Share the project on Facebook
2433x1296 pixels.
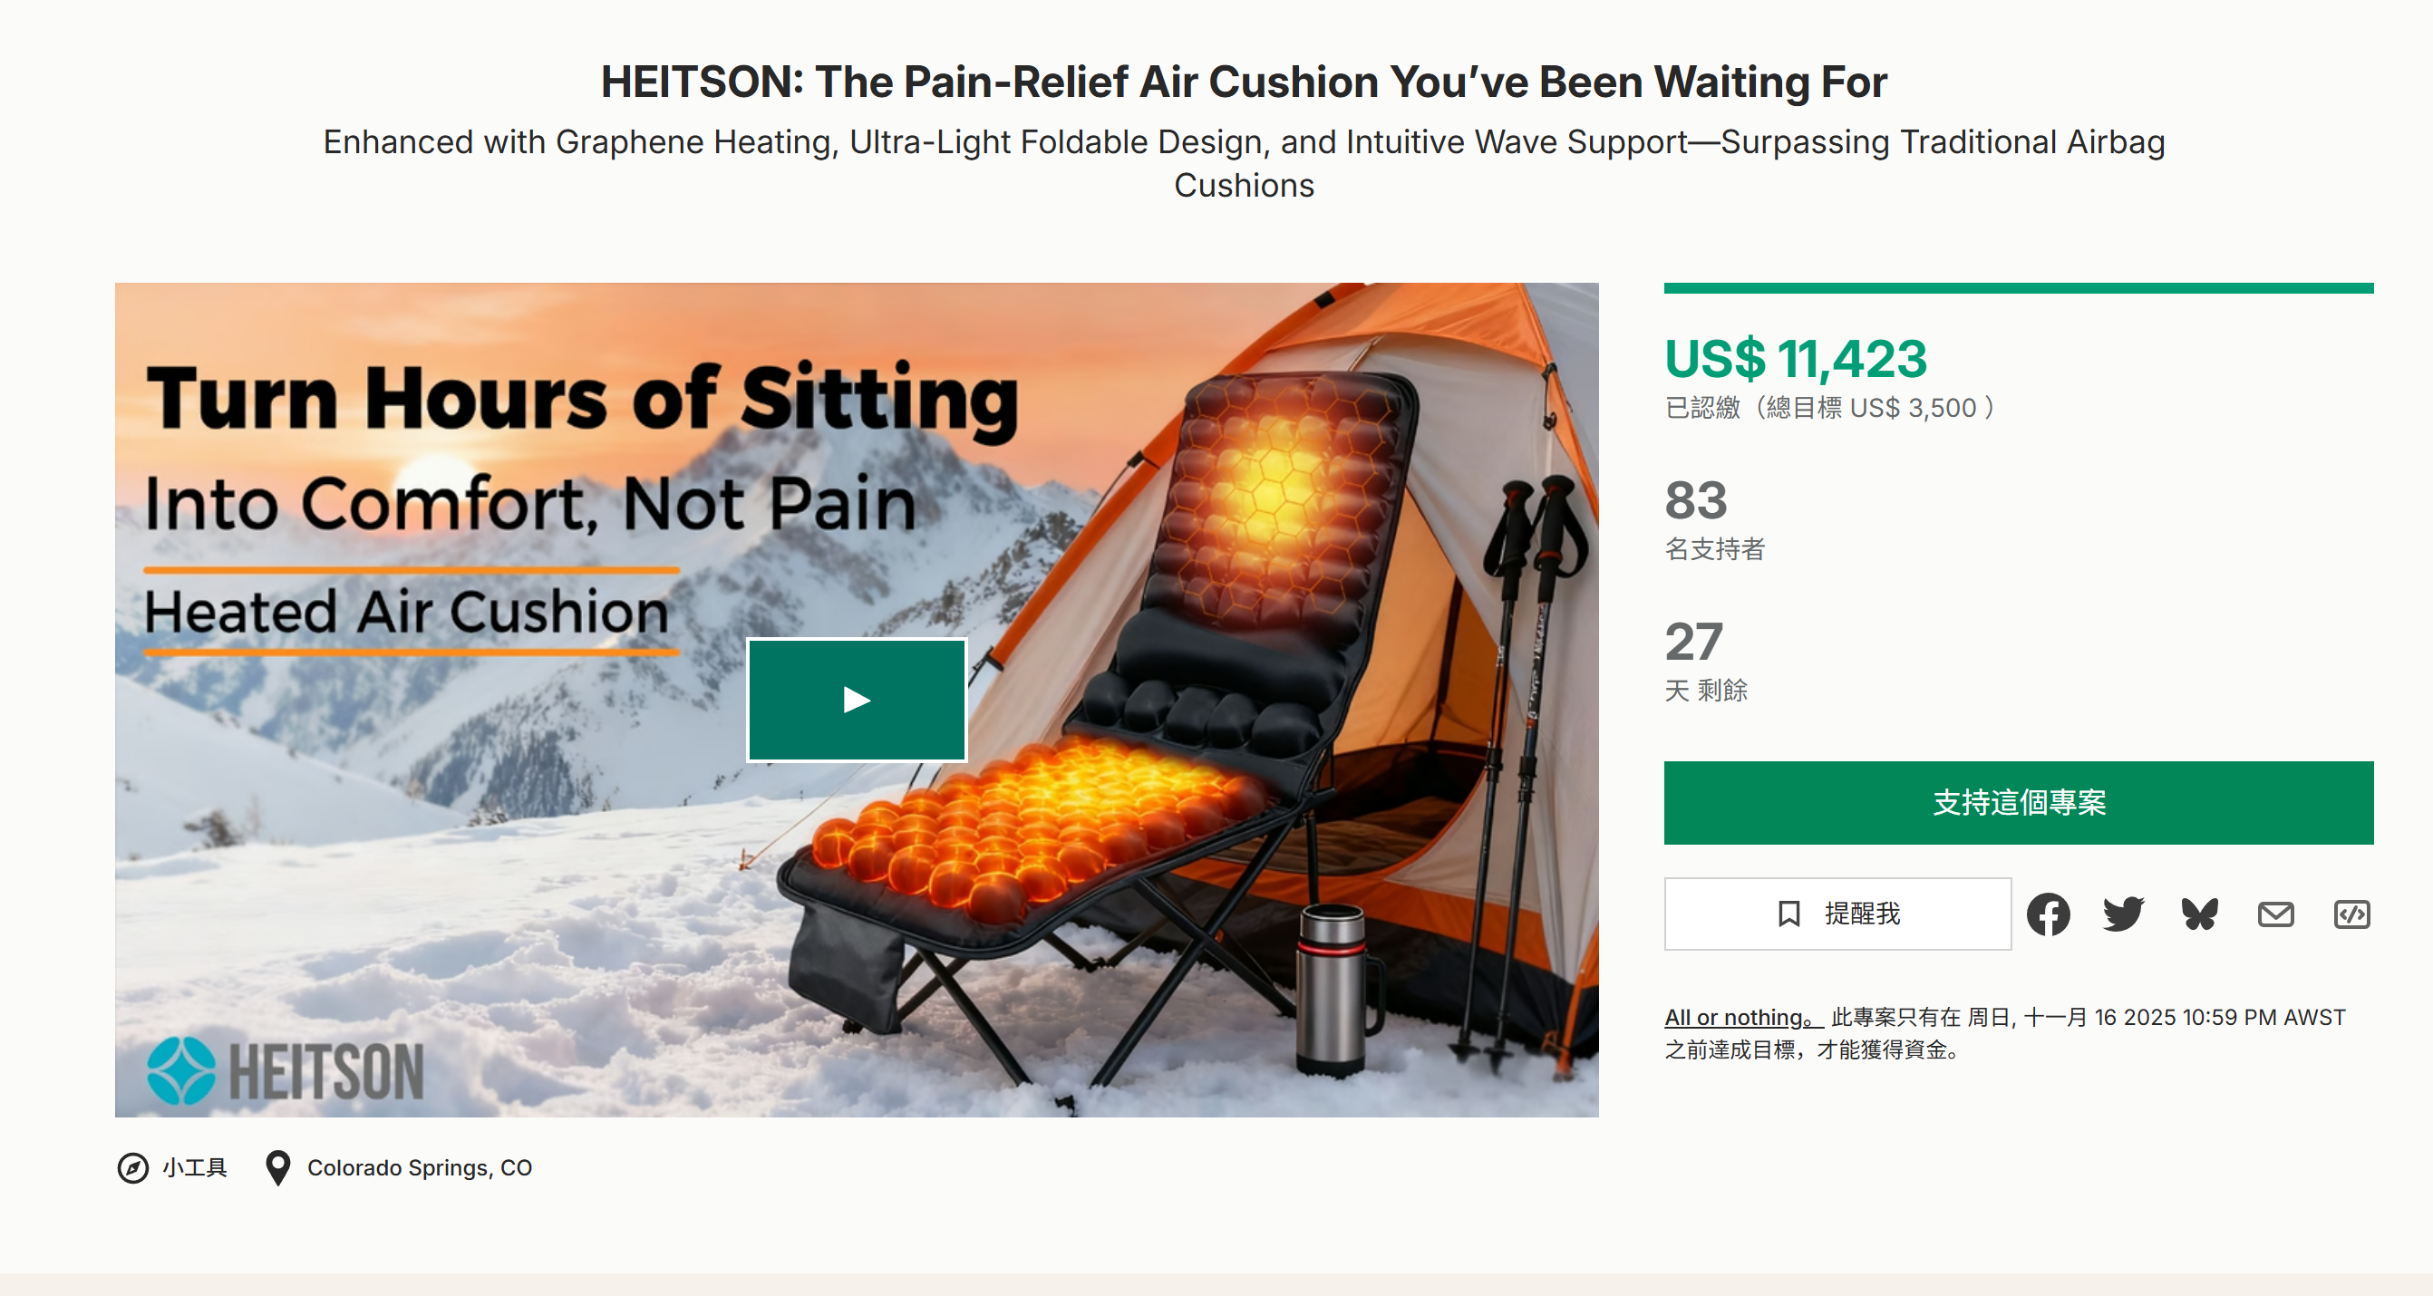tap(2048, 914)
